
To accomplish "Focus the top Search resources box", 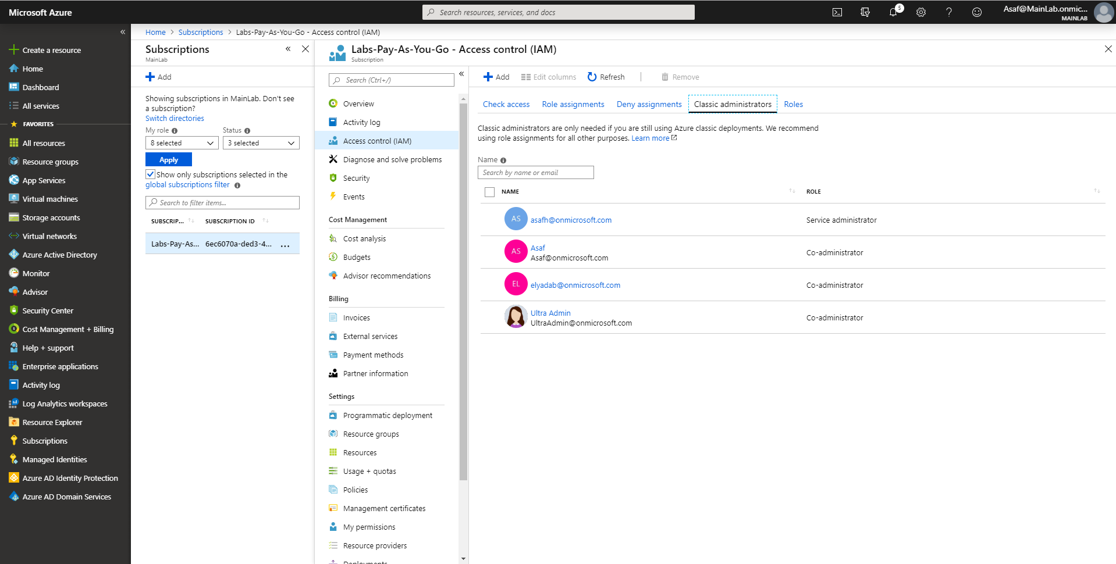I will 559,12.
